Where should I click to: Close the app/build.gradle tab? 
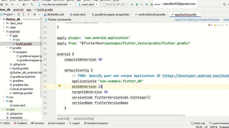[x=199, y=15]
